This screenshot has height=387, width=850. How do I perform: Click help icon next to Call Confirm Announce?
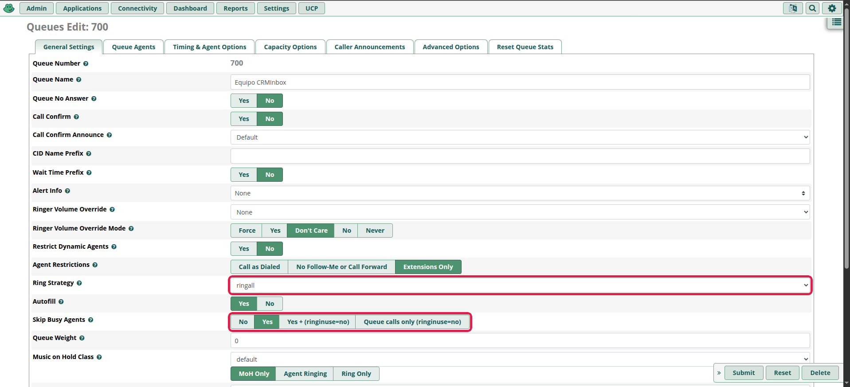(x=109, y=135)
